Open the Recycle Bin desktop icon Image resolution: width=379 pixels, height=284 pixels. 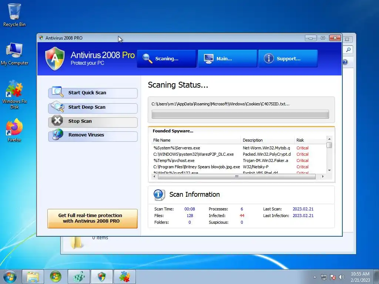14,14
